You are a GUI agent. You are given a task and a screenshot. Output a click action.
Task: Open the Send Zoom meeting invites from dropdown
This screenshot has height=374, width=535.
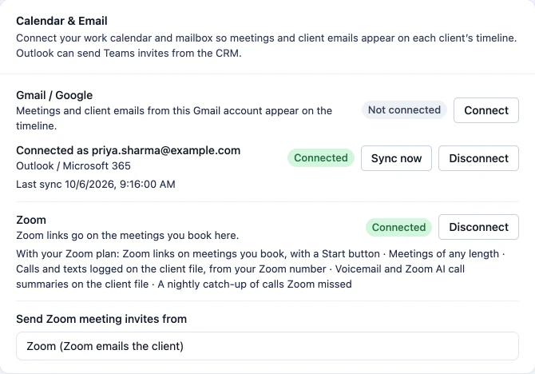(x=267, y=346)
